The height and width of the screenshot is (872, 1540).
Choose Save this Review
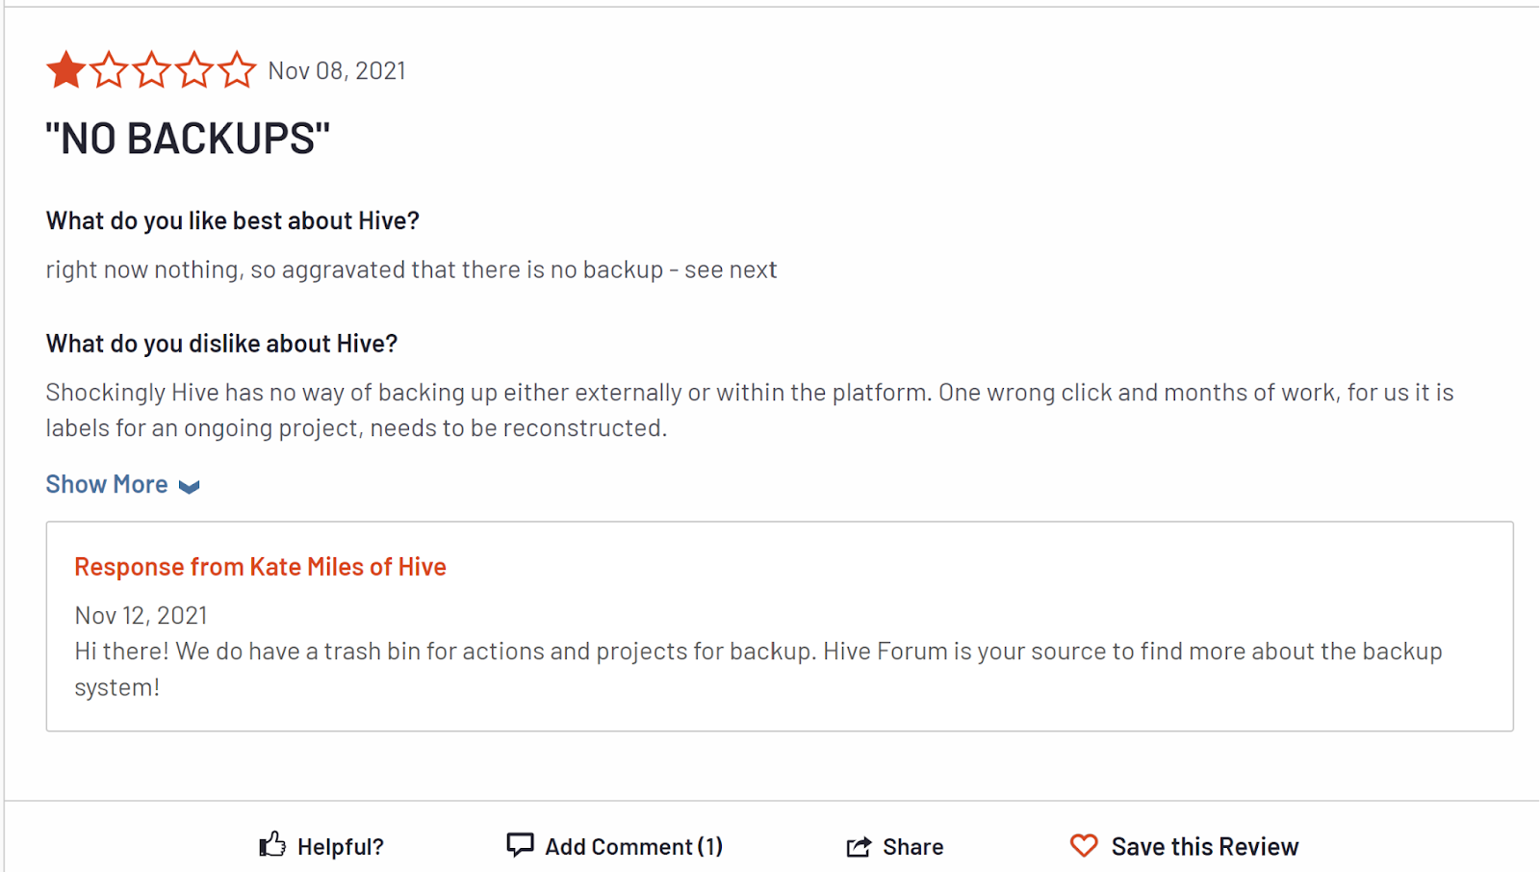click(x=1204, y=847)
